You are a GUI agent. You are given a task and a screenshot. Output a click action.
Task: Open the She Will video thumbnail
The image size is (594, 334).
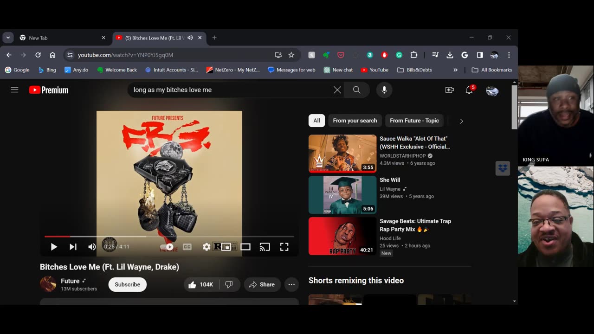click(x=342, y=195)
